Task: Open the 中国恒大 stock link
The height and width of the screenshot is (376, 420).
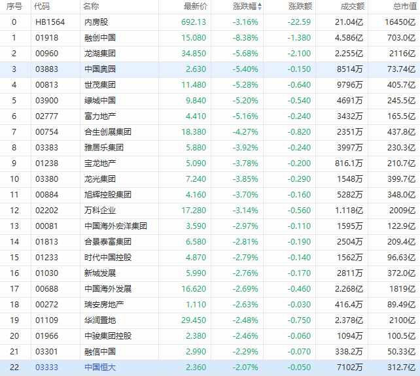Action: (x=100, y=367)
